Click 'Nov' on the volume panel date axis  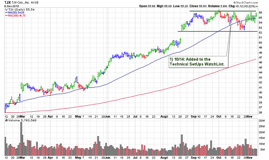click(x=250, y=158)
